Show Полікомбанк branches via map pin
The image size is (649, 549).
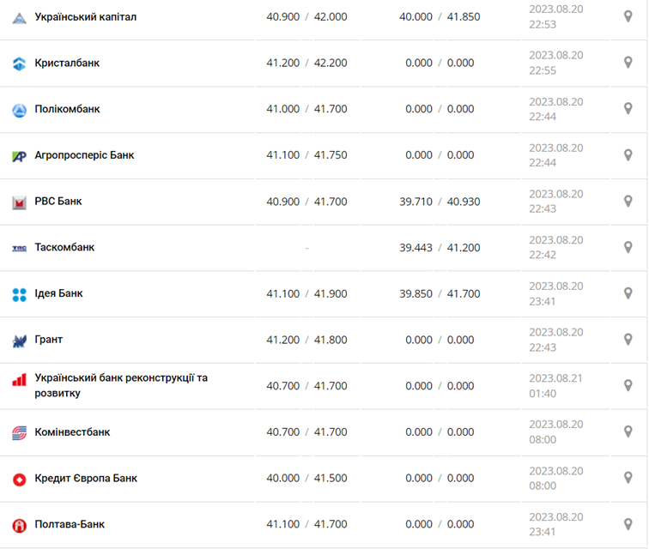(628, 109)
